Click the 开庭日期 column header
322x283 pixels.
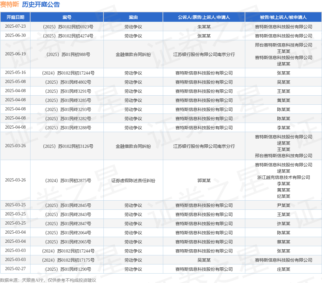click(x=15, y=17)
